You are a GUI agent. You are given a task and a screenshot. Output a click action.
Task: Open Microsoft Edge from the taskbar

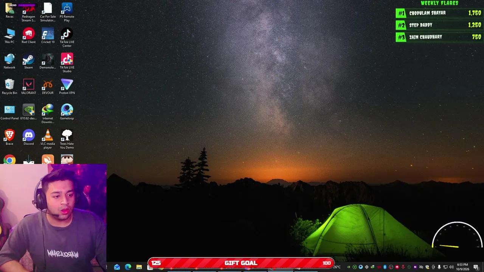(128, 267)
